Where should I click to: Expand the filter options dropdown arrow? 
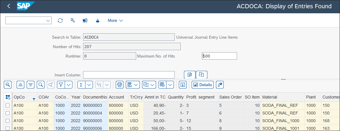pos(69,85)
